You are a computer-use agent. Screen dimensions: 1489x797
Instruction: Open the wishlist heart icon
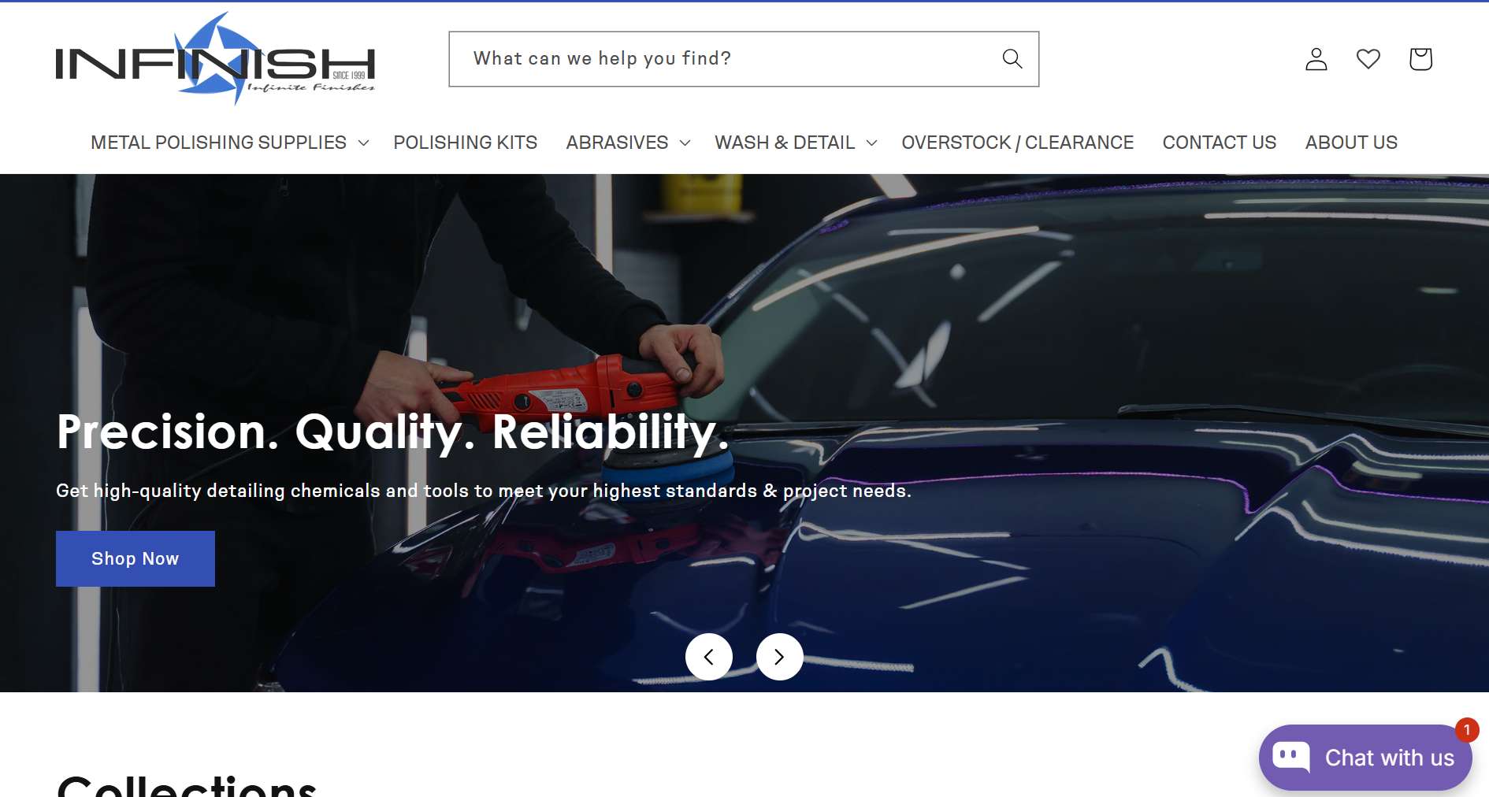(1368, 59)
